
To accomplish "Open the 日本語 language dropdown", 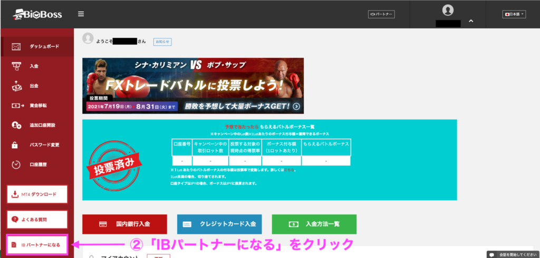I will [515, 14].
